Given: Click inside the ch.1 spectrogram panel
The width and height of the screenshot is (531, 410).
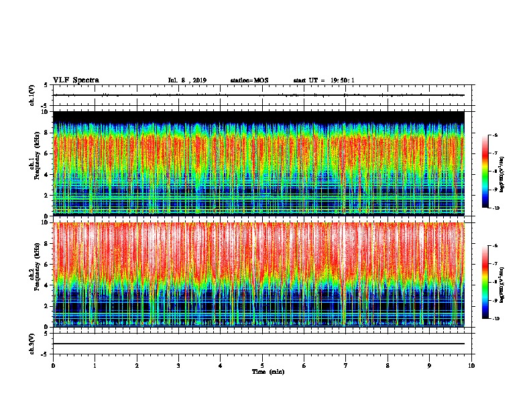Looking at the screenshot, I should tap(259, 163).
